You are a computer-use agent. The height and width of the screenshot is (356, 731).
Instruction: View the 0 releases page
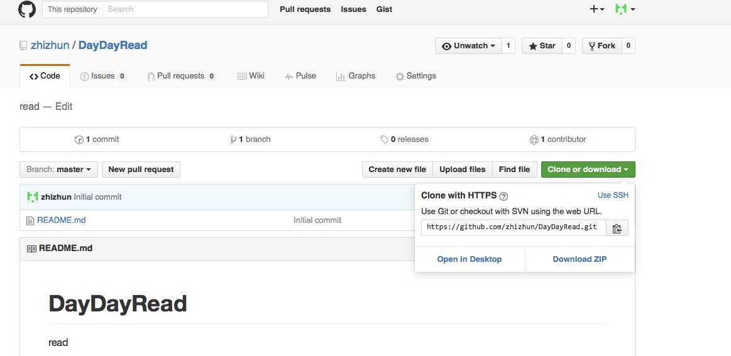coord(404,139)
